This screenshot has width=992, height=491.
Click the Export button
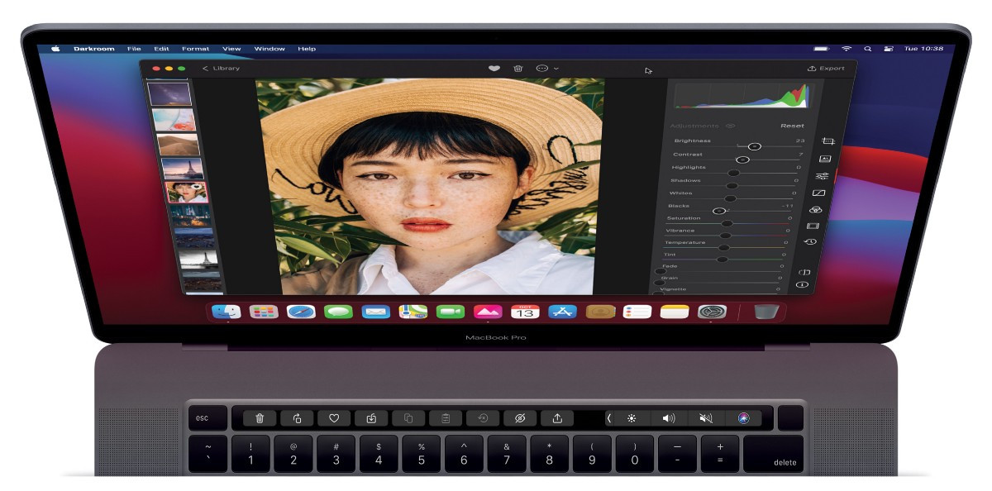pos(826,69)
